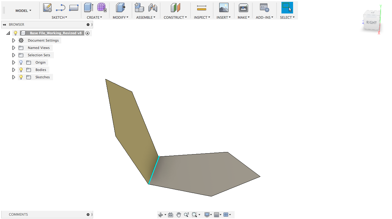Viewport: 392px width, 219px height.
Task: Expand the Document Settings node
Action: (13, 40)
